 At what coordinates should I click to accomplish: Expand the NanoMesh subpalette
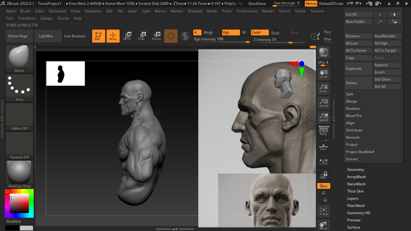[x=356, y=184]
